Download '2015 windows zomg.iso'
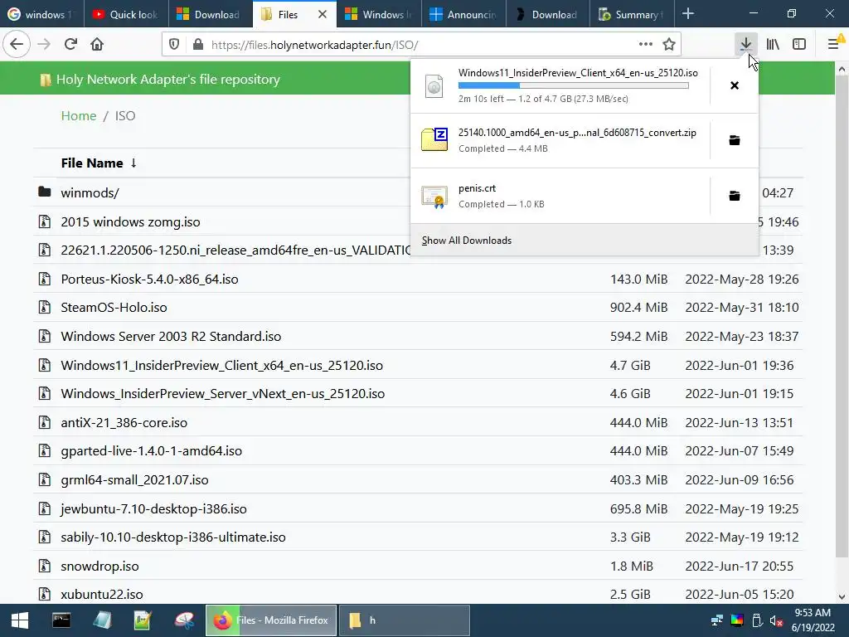The height and width of the screenshot is (637, 849). pos(130,222)
